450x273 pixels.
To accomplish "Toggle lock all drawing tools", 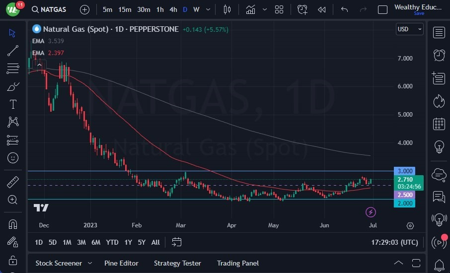I will point(13,260).
